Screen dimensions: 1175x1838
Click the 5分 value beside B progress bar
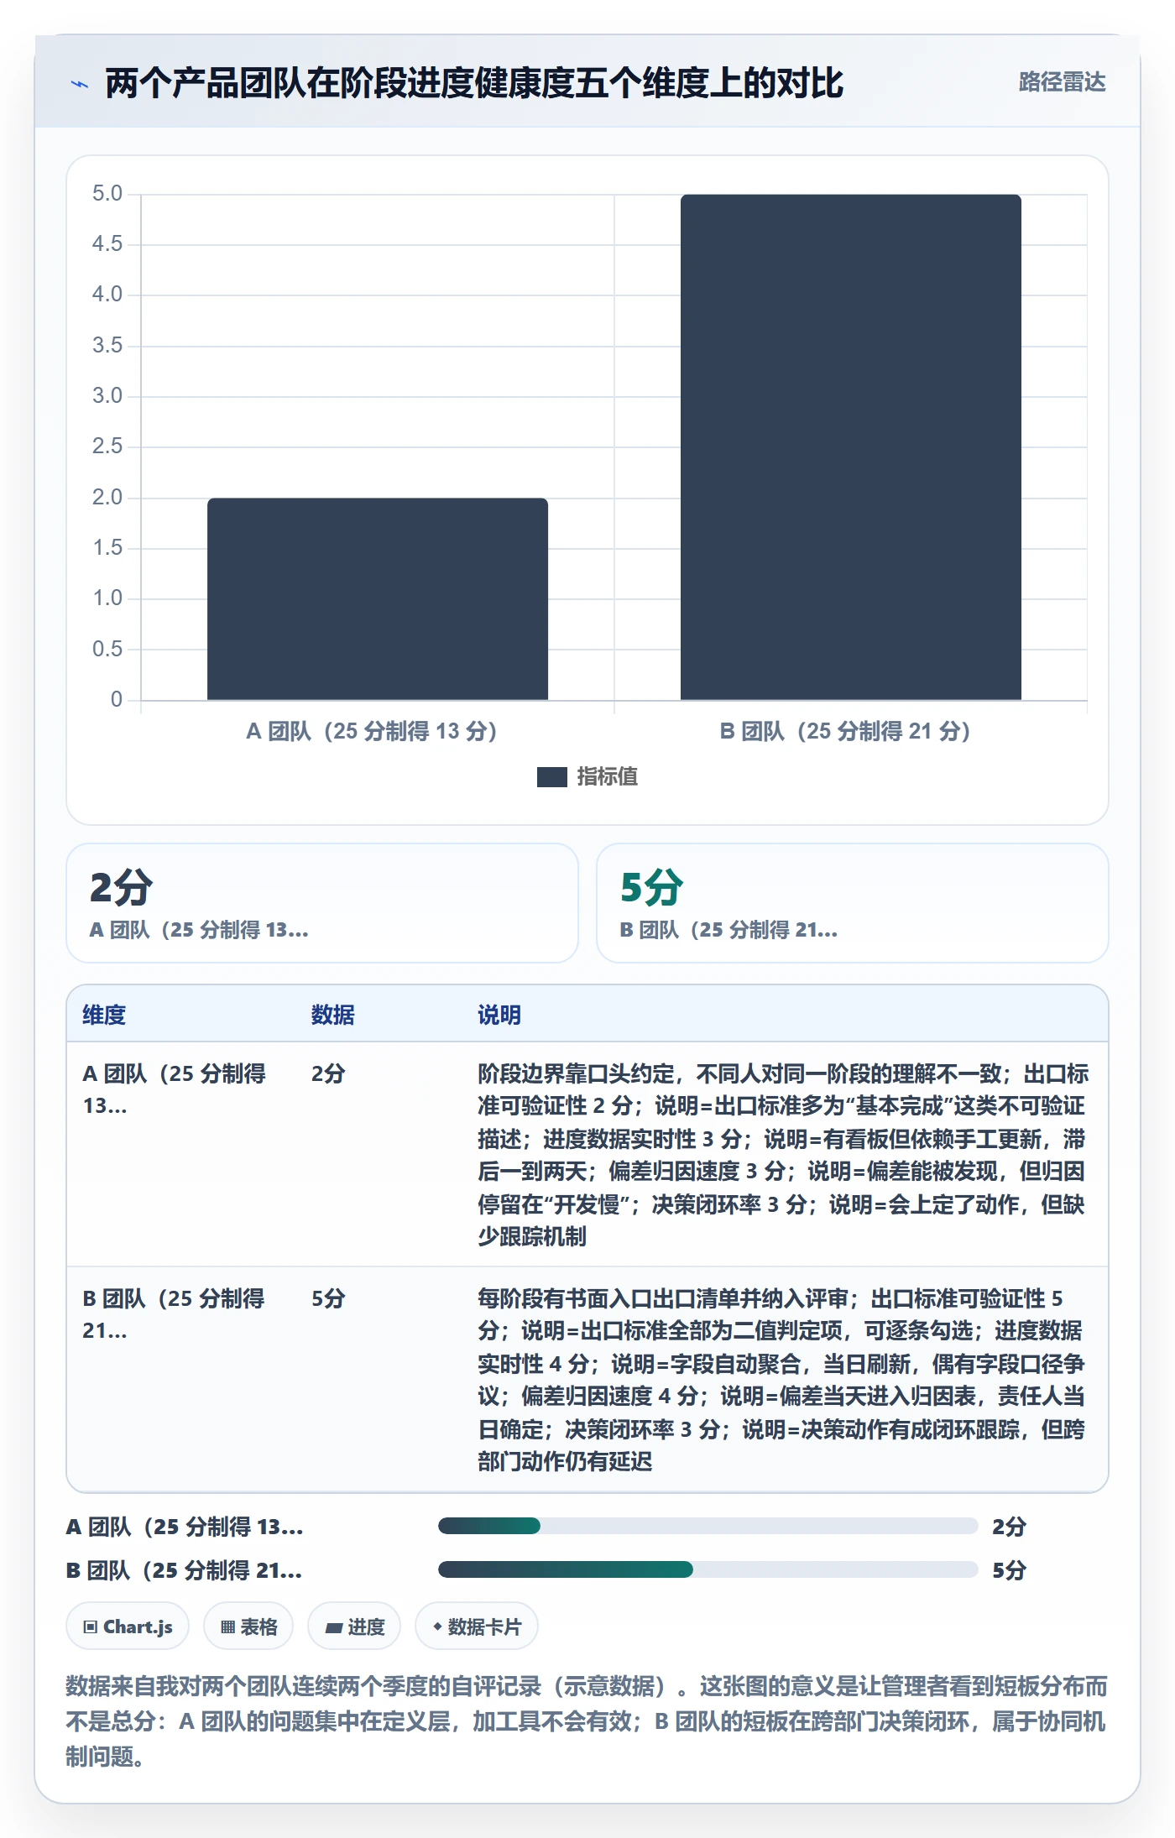coord(1009,1570)
